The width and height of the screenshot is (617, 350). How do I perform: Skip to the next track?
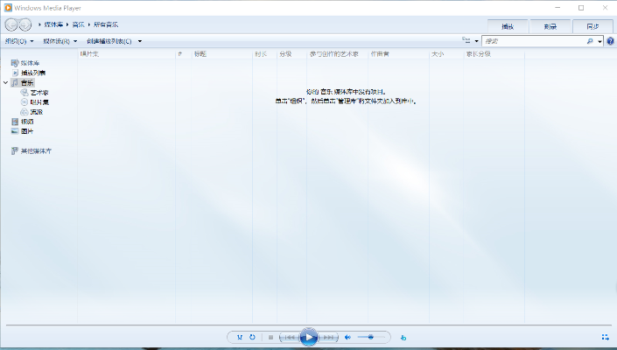[329, 337]
